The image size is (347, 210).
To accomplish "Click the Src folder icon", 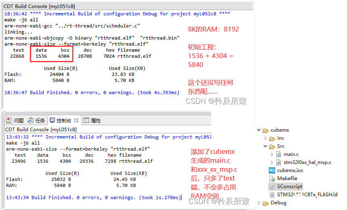I will (272, 147).
